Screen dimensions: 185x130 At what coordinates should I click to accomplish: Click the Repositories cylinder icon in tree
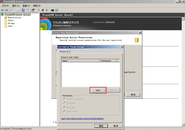(x=6, y=18)
